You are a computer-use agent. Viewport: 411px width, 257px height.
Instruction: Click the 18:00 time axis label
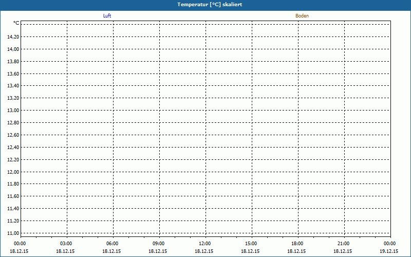tap(297, 244)
